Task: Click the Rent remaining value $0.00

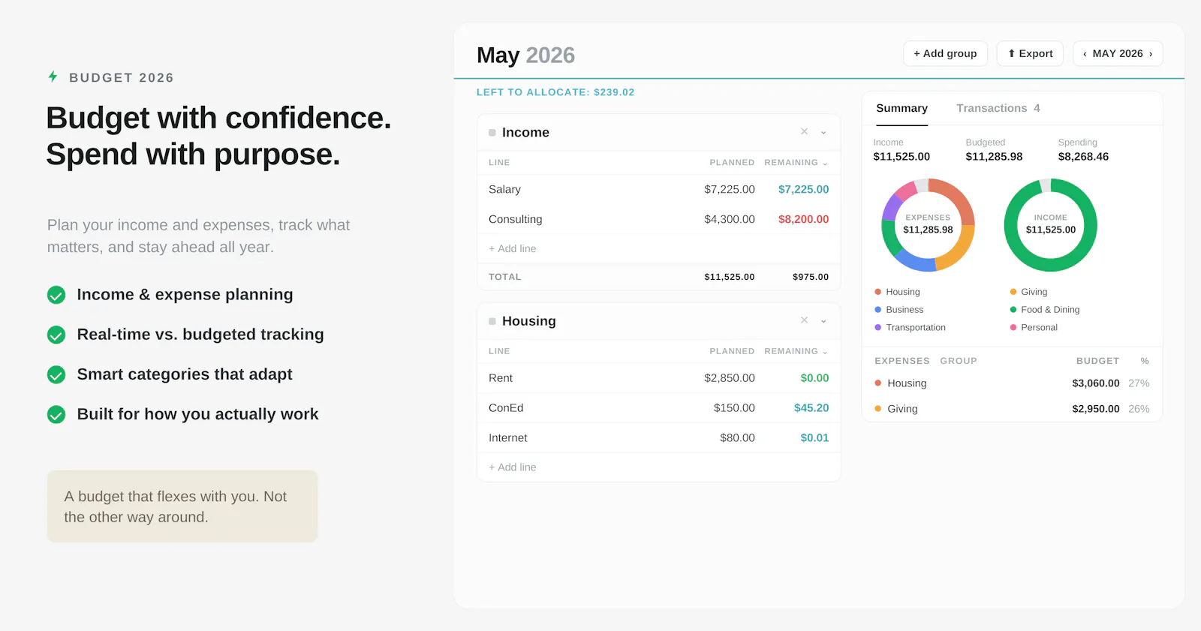Action: pyautogui.click(x=814, y=378)
